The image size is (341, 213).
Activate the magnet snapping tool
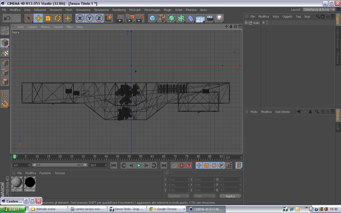5,104
